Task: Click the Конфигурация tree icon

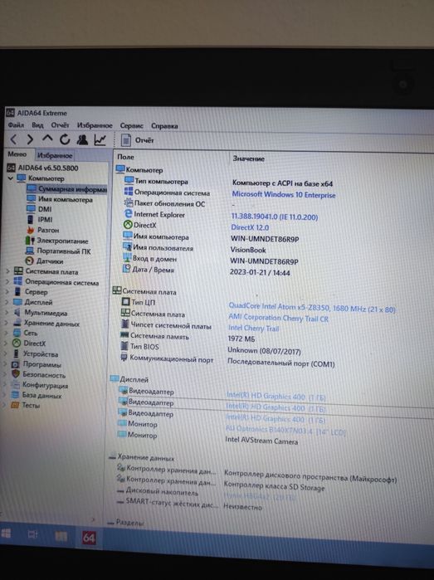Action: [x=15, y=385]
